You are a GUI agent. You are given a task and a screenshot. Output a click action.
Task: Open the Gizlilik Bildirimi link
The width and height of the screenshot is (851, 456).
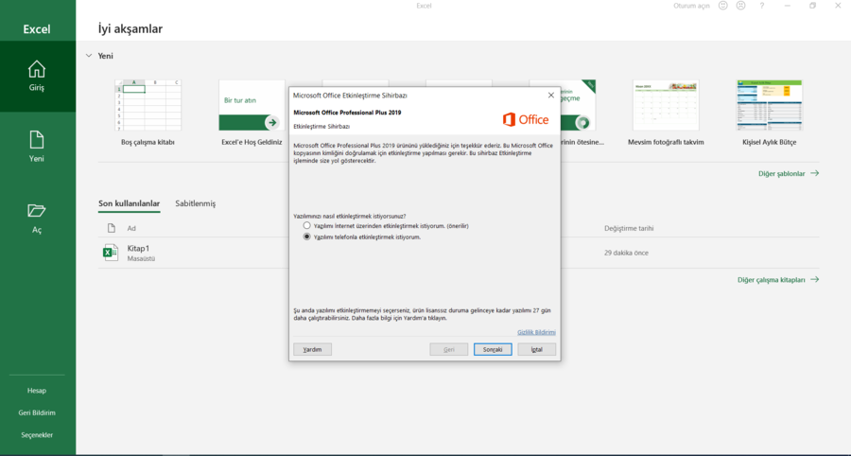(536, 332)
